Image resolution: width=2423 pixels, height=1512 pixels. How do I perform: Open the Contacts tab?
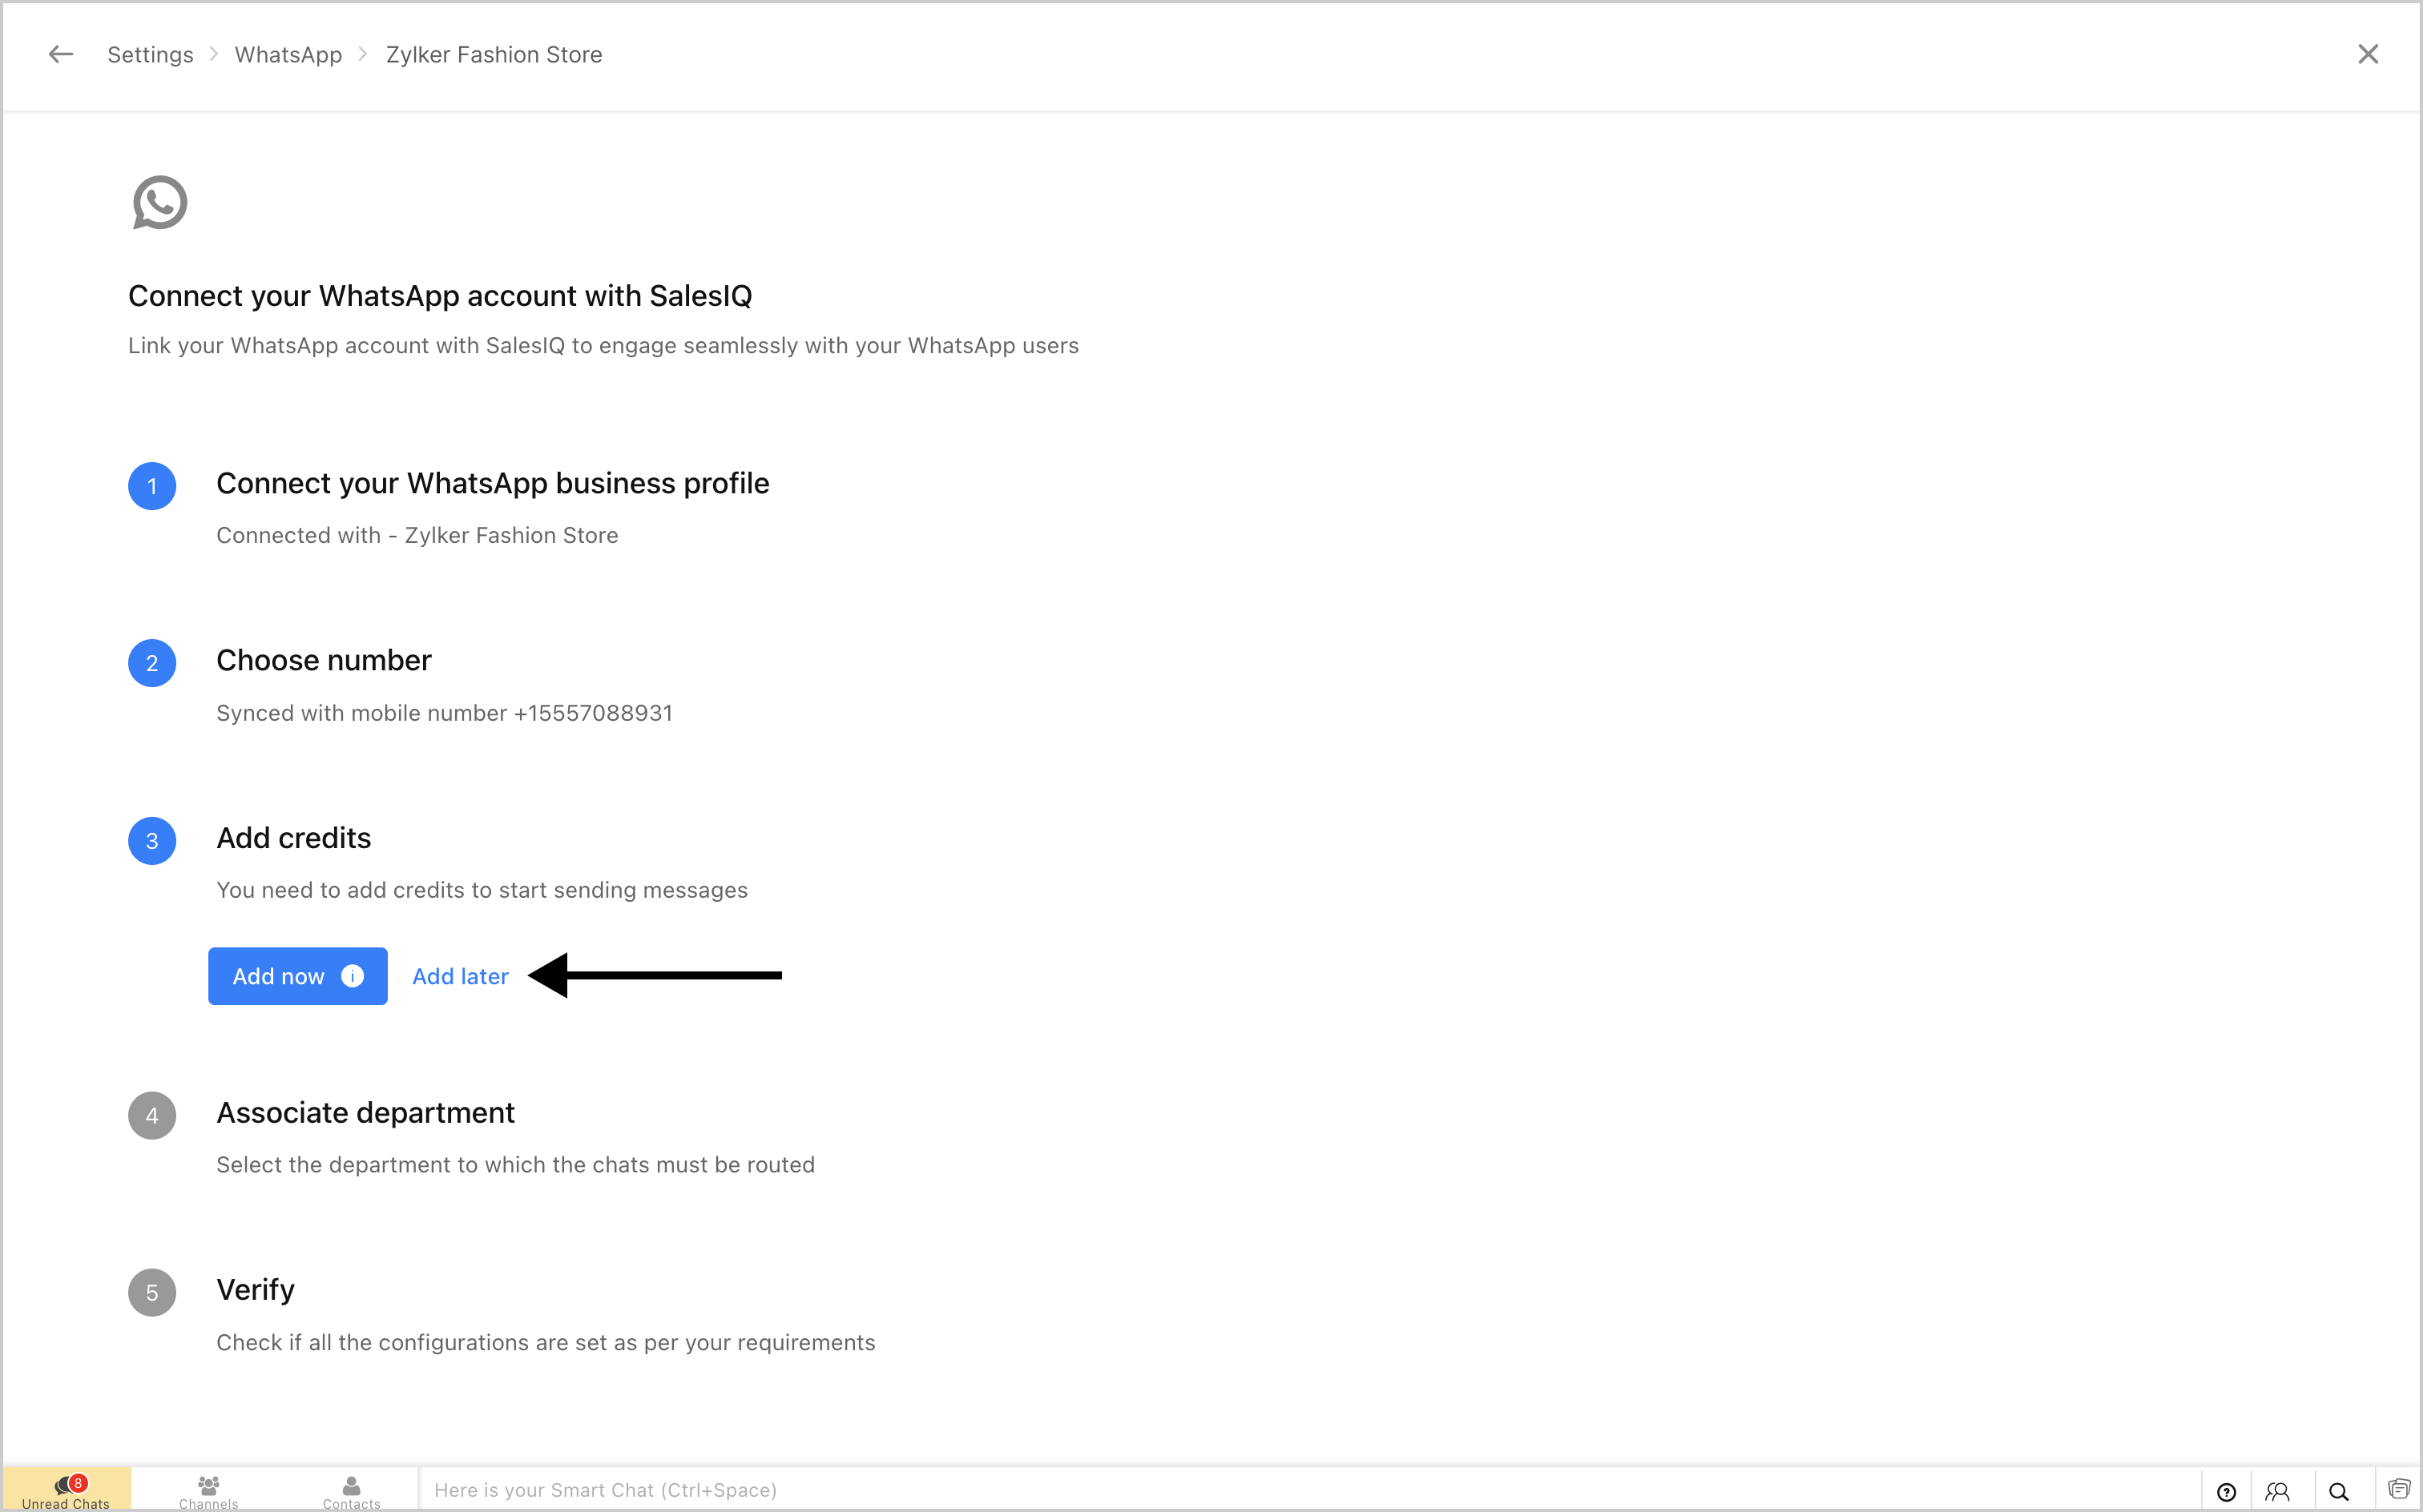tap(351, 1491)
